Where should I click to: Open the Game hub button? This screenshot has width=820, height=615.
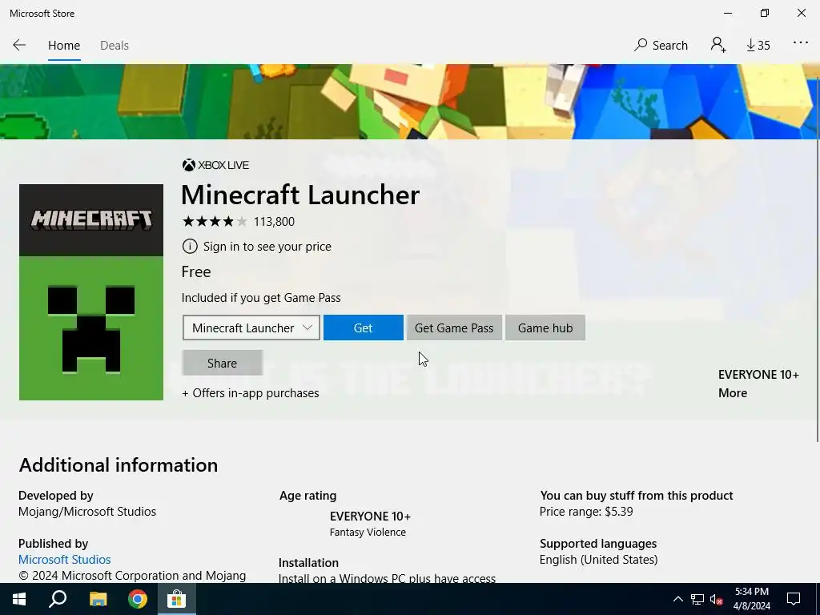click(545, 328)
